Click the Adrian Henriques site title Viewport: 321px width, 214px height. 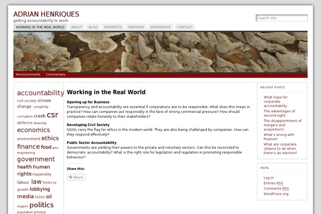(46, 14)
